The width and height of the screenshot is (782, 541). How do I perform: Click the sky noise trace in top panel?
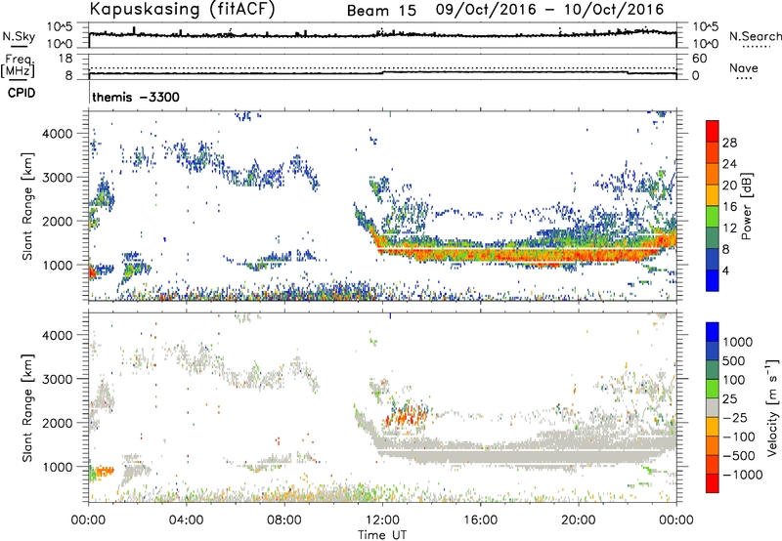pyautogui.click(x=382, y=34)
